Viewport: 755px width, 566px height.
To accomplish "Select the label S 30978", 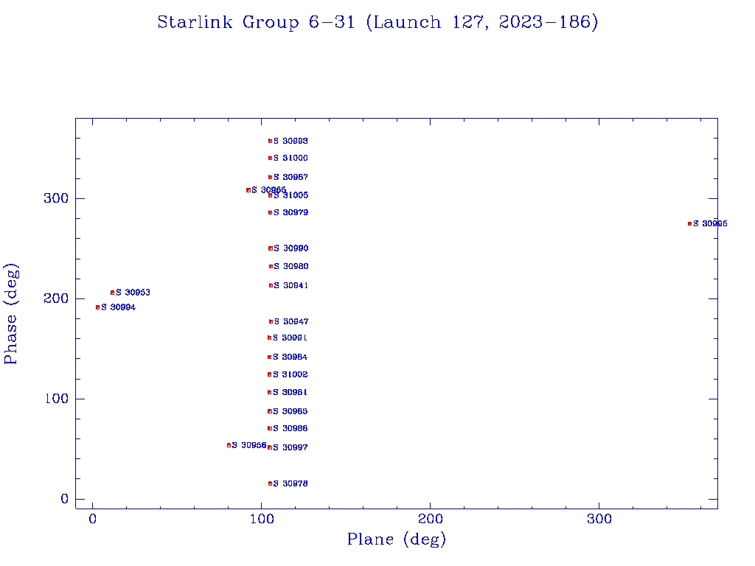I will [290, 483].
